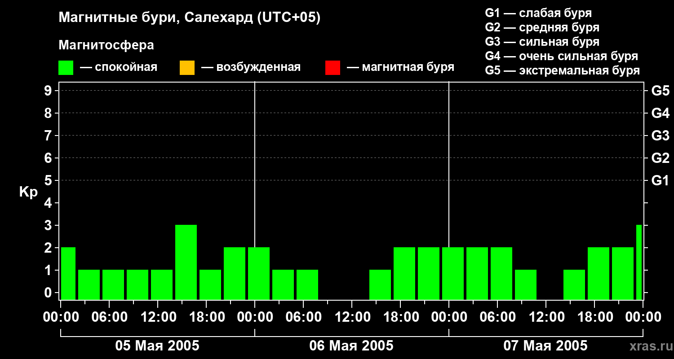Click the thin Kp 3 bar at chart end
This screenshot has height=359, width=674.
[639, 262]
